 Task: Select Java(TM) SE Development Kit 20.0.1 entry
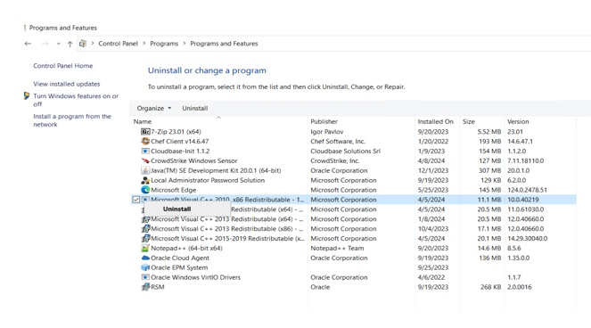pyautogui.click(x=216, y=171)
